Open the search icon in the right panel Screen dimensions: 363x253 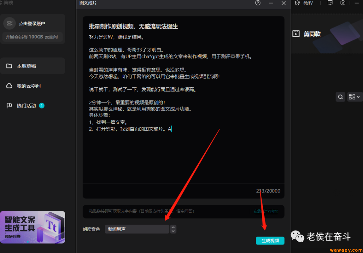click(340, 97)
